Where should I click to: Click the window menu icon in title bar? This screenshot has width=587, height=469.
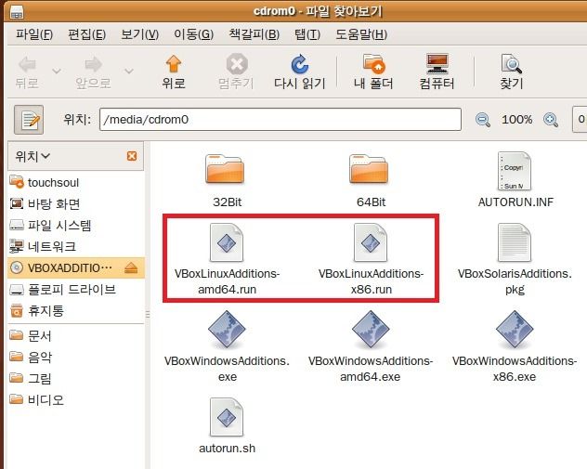17,11
